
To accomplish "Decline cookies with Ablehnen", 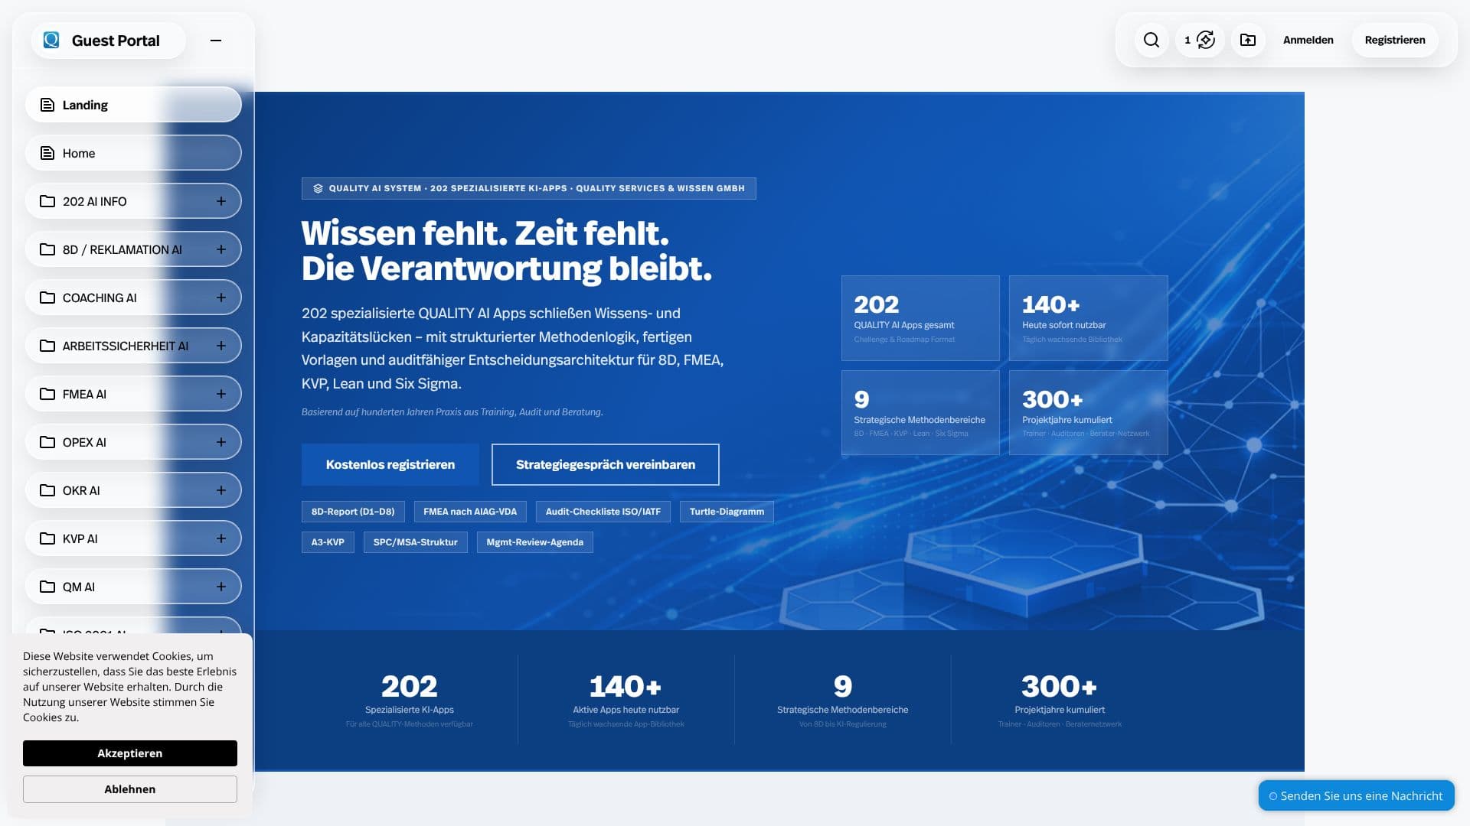I will pos(130,789).
